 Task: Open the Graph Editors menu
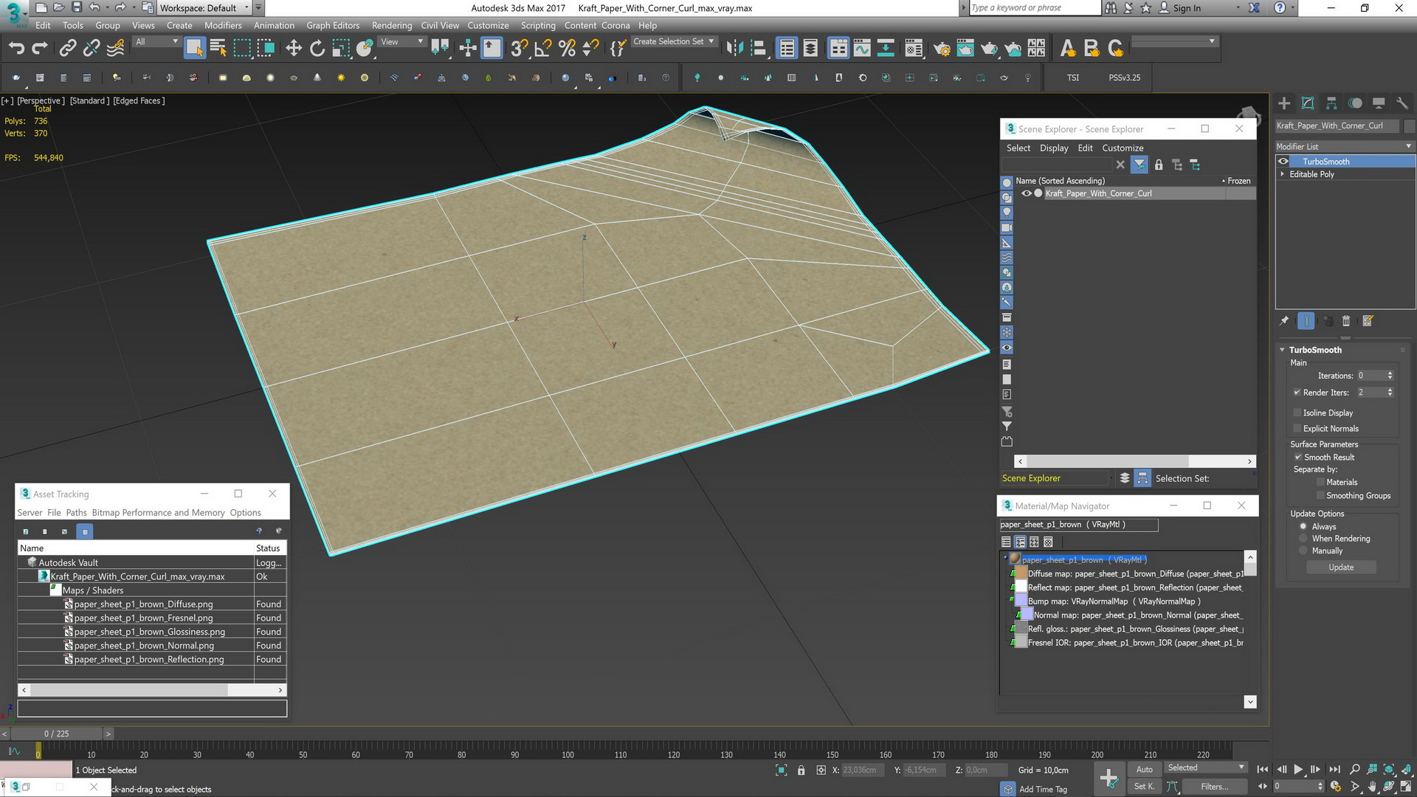click(x=333, y=25)
